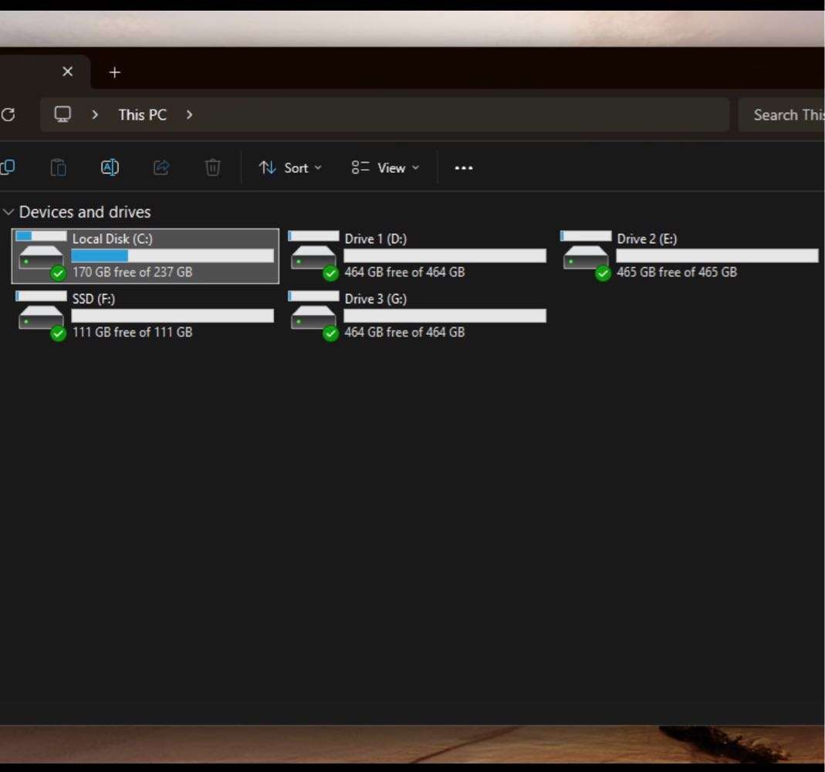
Task: Select Drive 1 (D:)
Action: coord(417,256)
